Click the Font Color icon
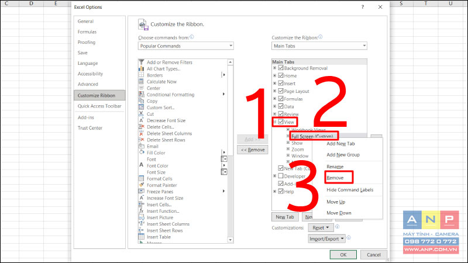 point(142,165)
